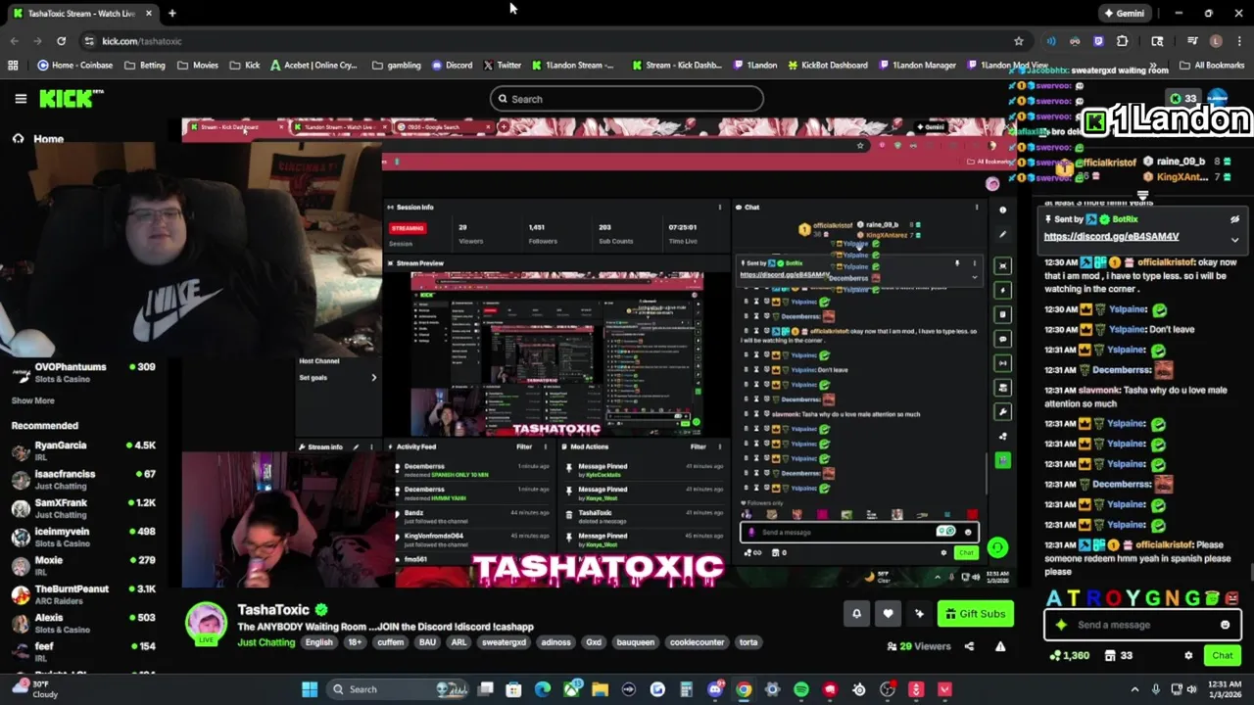Go to Home in Kick sidebar
Viewport: 1254px width, 705px height.
pos(37,139)
